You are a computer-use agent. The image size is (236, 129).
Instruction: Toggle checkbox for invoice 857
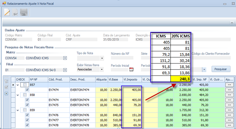tap(25, 85)
